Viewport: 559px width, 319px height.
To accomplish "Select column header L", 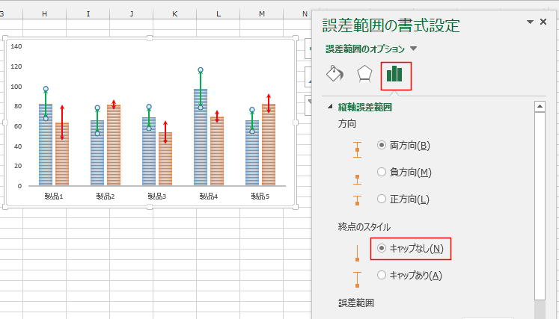I will [218, 13].
